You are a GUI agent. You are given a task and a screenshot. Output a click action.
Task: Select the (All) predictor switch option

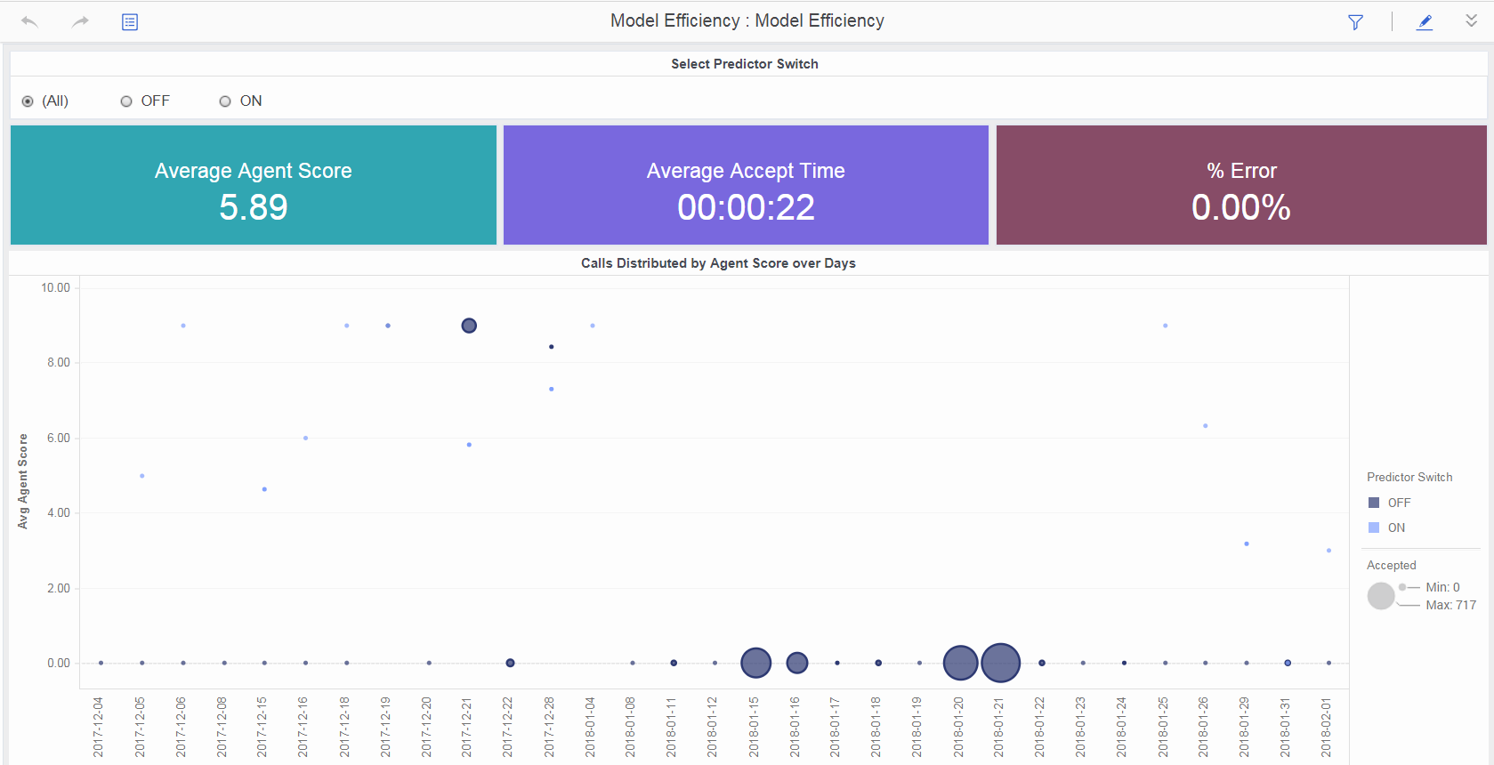[28, 101]
